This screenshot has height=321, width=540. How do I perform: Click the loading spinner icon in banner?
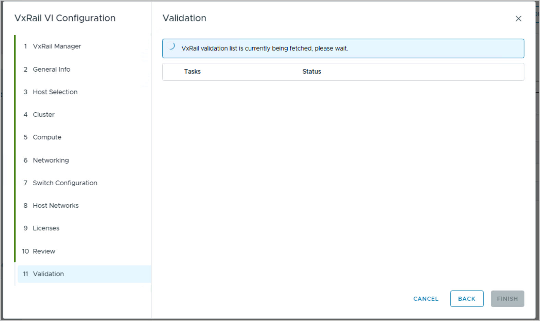tap(171, 46)
